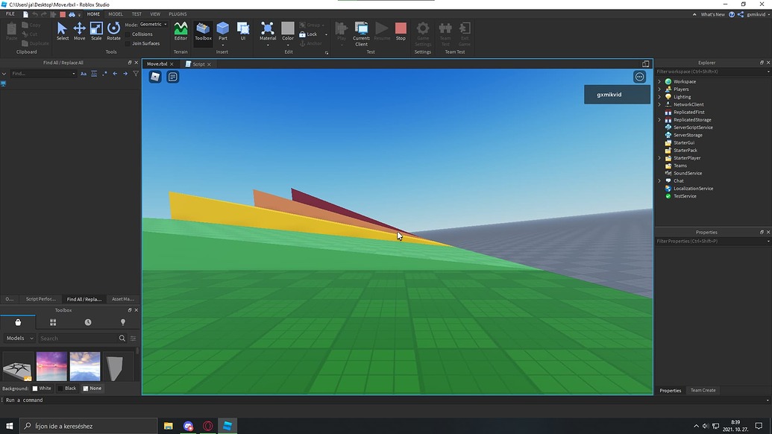
Task: Expand the ReplicatedStorage tree node
Action: click(x=660, y=119)
